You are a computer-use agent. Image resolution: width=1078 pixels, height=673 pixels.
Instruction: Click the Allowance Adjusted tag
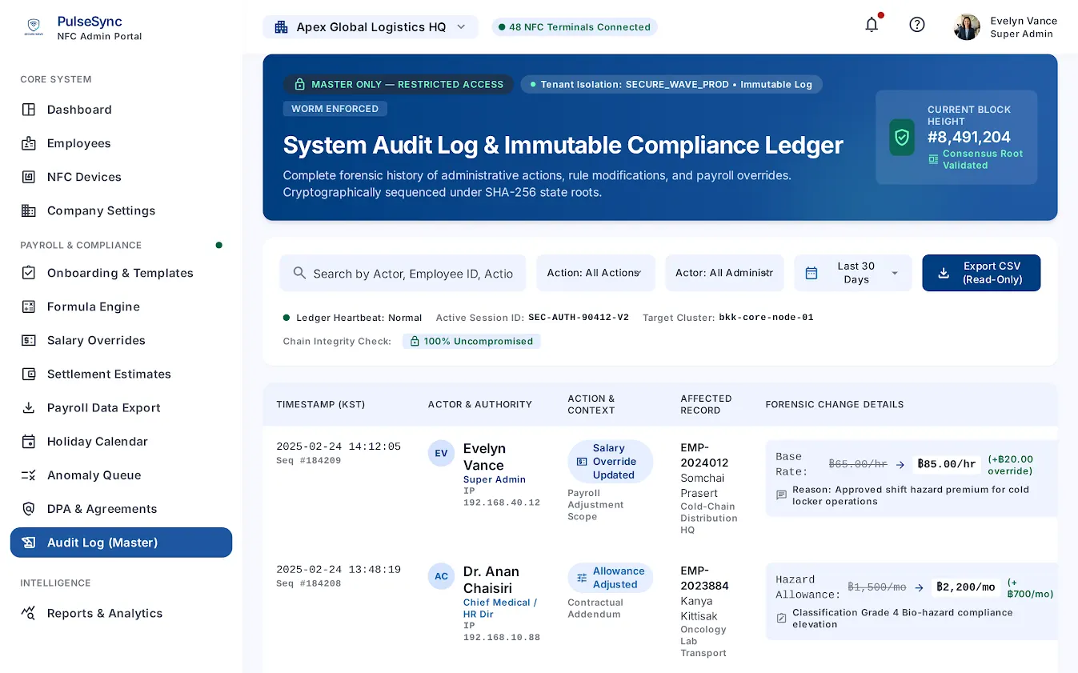click(610, 578)
